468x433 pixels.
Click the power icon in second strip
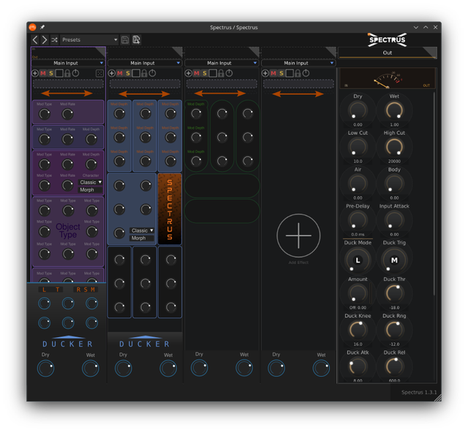pyautogui.click(x=153, y=73)
